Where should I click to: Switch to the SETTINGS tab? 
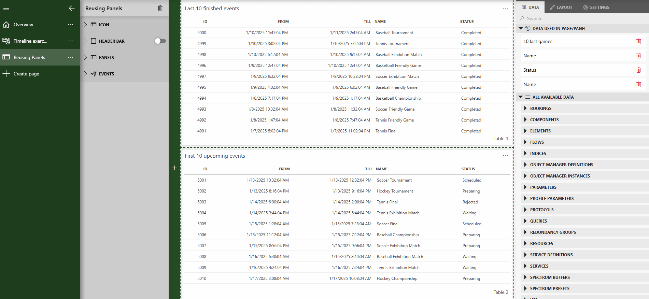pyautogui.click(x=596, y=7)
